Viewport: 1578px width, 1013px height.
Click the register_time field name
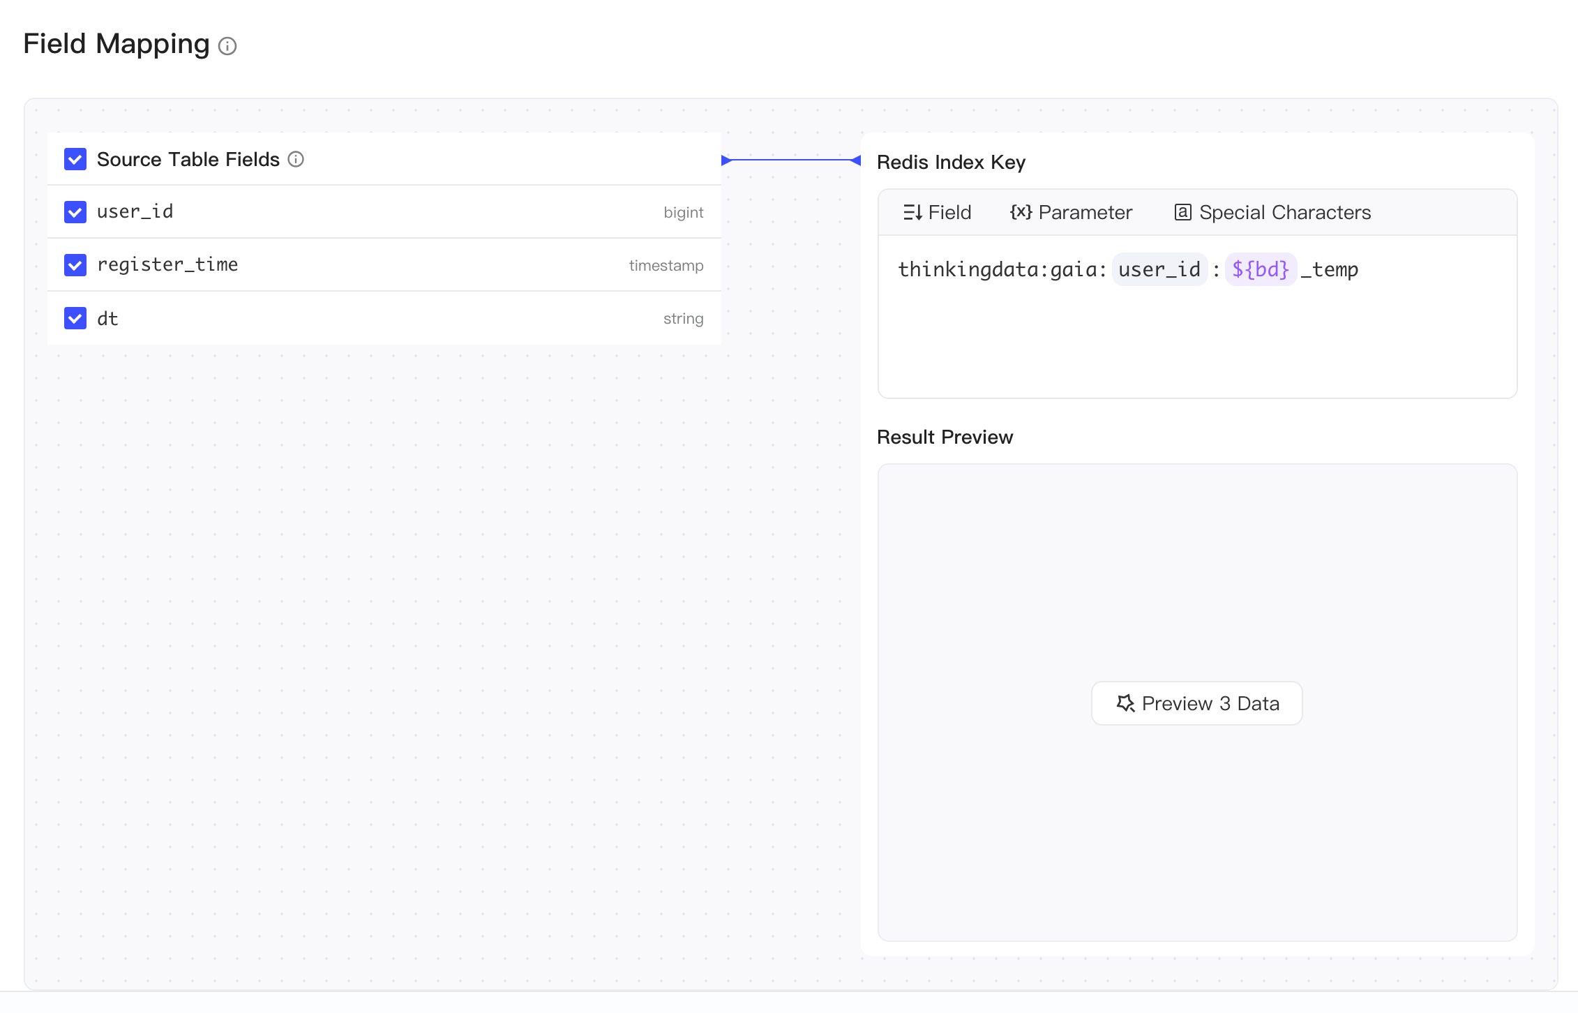coord(167,264)
